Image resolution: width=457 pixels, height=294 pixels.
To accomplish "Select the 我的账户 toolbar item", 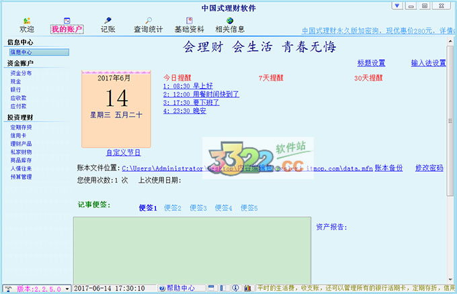I will coord(67,26).
